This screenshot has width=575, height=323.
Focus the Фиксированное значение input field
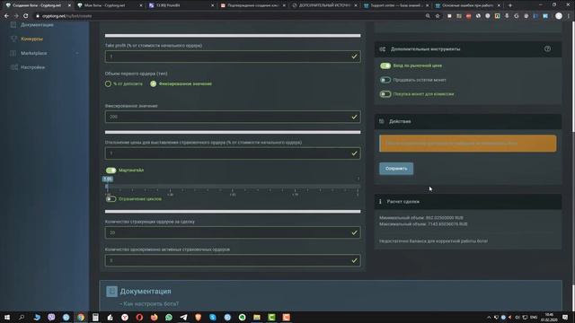tap(233, 117)
